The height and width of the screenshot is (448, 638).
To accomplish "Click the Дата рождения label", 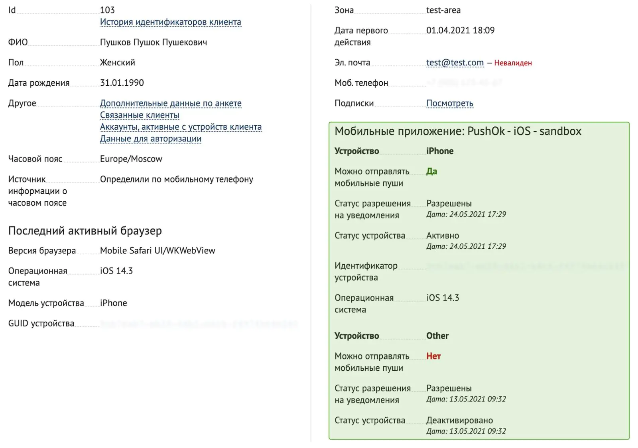I will (x=39, y=83).
